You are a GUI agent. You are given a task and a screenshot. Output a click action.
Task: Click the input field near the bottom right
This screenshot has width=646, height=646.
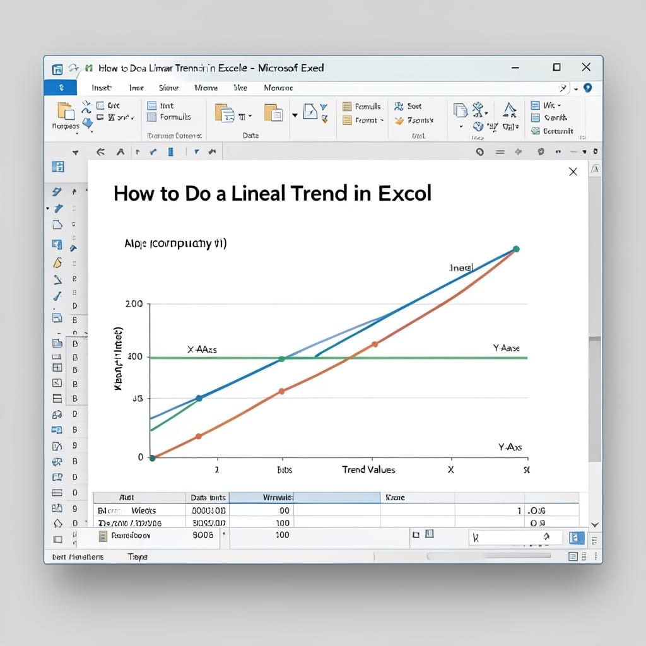[515, 537]
